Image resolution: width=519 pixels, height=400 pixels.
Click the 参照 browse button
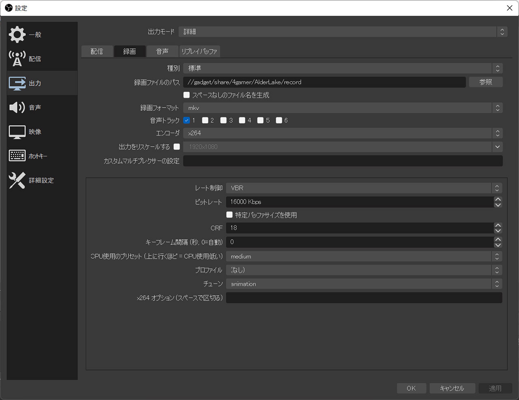(486, 82)
